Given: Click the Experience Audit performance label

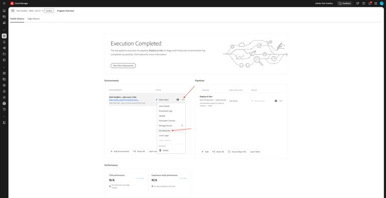Looking at the screenshot, I should [165, 175].
